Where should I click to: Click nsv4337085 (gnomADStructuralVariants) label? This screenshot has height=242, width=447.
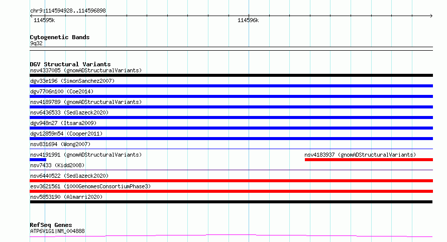point(86,70)
